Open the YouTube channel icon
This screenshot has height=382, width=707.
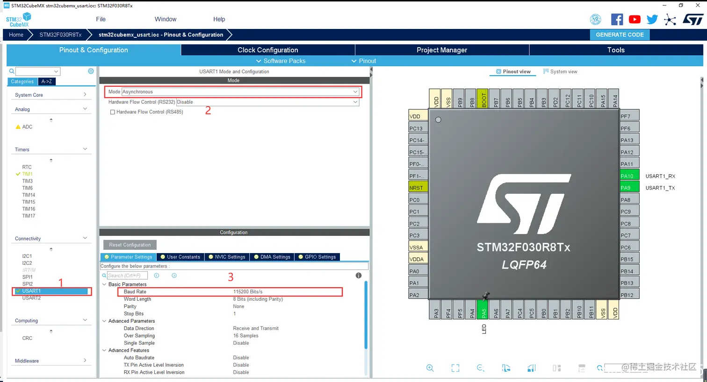tap(635, 19)
